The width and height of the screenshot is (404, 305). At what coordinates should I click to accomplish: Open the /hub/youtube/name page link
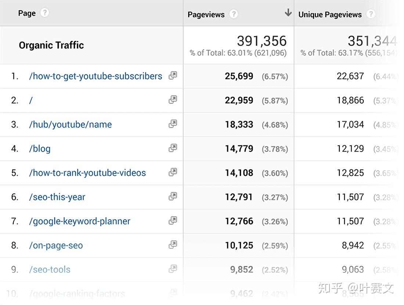tap(70, 124)
